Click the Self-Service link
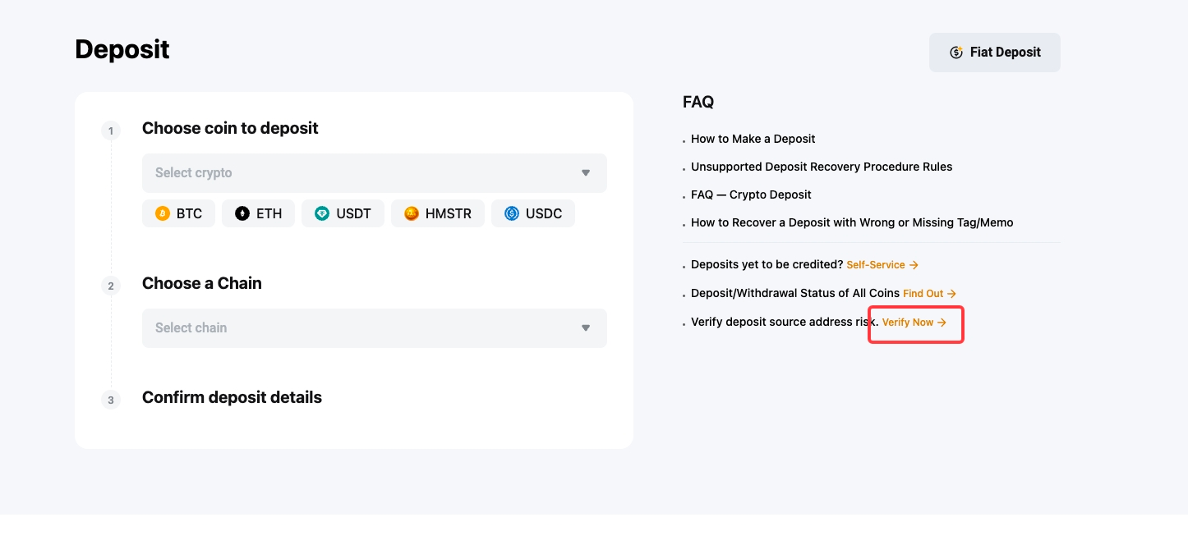The height and width of the screenshot is (540, 1188). (x=876, y=265)
